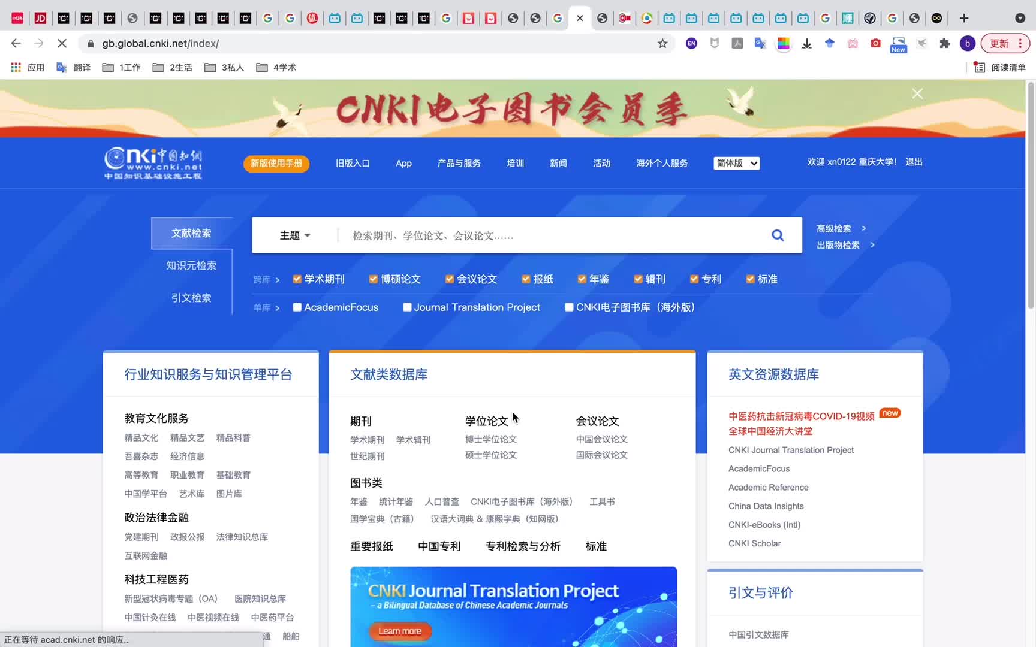
Task: Open the 主题 search field dropdown
Action: pos(295,235)
